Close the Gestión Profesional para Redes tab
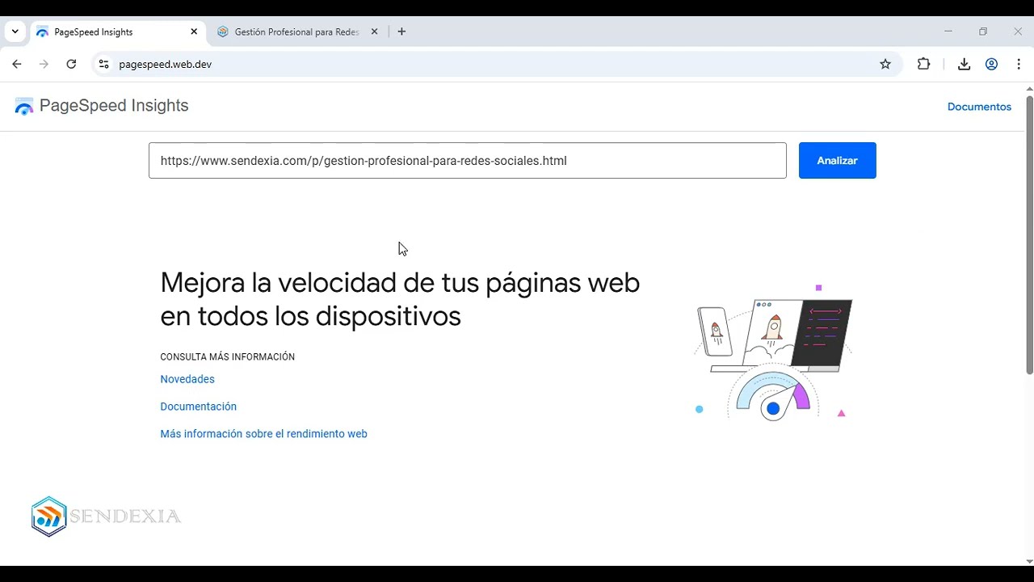Screen dimensions: 1034x582 (x=374, y=32)
